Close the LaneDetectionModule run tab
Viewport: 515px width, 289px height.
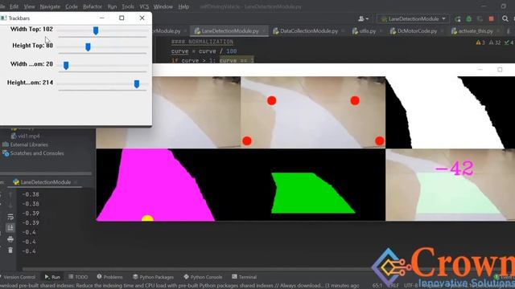click(76, 182)
